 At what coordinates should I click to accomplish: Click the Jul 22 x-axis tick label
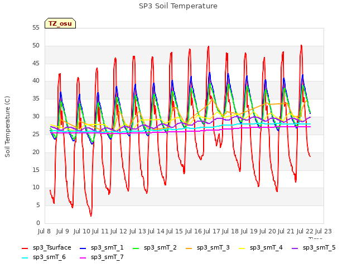tap(305, 231)
